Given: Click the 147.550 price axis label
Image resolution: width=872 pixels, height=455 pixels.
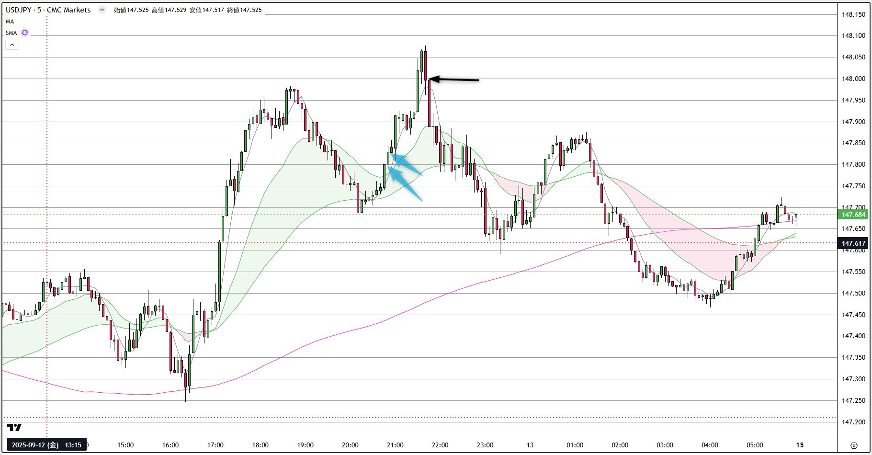Looking at the screenshot, I should coord(854,272).
